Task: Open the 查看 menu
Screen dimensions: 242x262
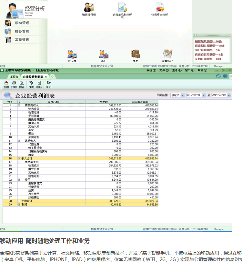Action: click(x=177, y=70)
